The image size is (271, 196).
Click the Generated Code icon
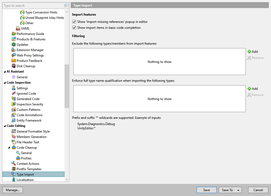(14, 99)
